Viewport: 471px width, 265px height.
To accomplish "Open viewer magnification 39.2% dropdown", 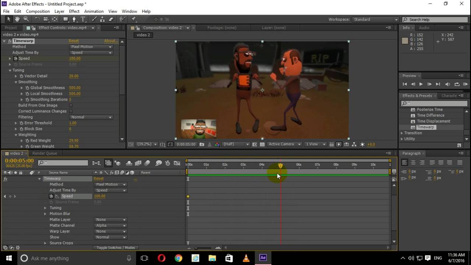I will (147, 144).
